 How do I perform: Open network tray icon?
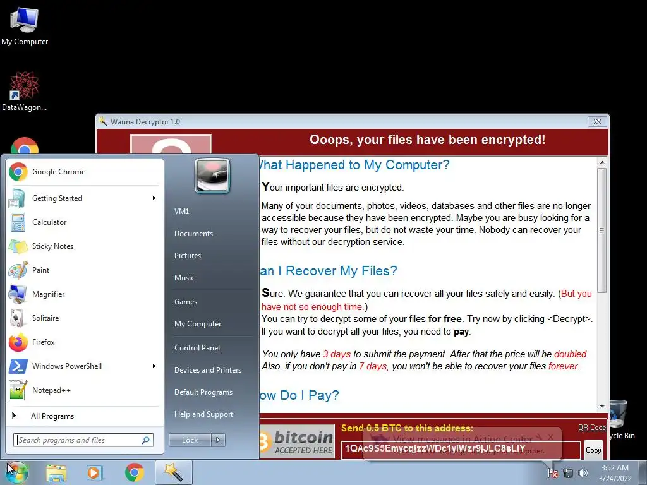coord(568,473)
